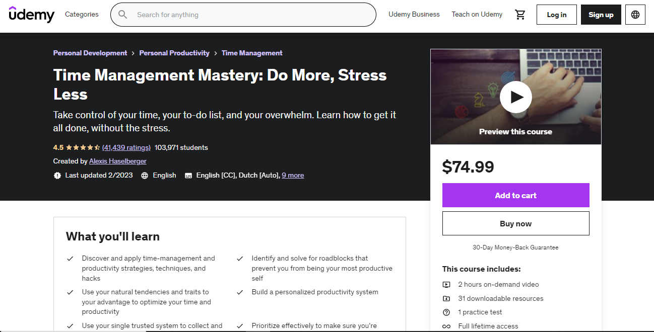Play the course preview video

coord(515,97)
